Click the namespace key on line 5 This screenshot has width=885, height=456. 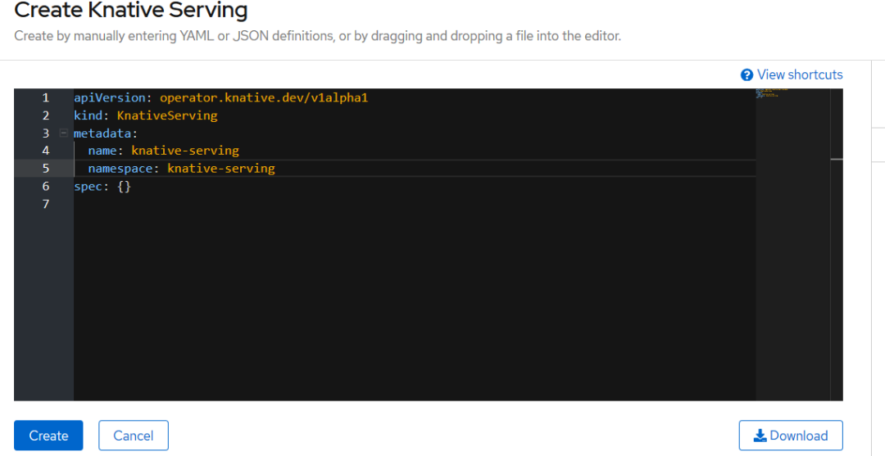coord(120,168)
